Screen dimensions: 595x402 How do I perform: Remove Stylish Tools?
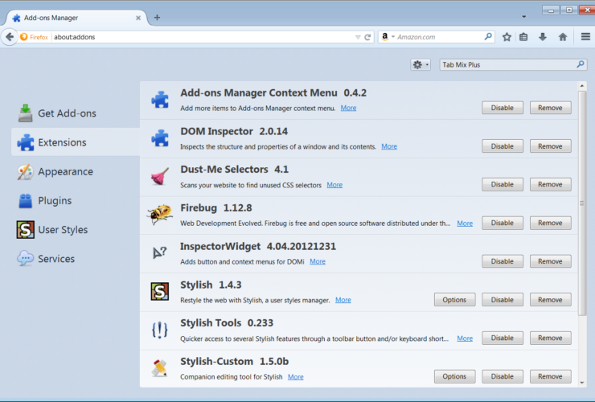(x=550, y=338)
